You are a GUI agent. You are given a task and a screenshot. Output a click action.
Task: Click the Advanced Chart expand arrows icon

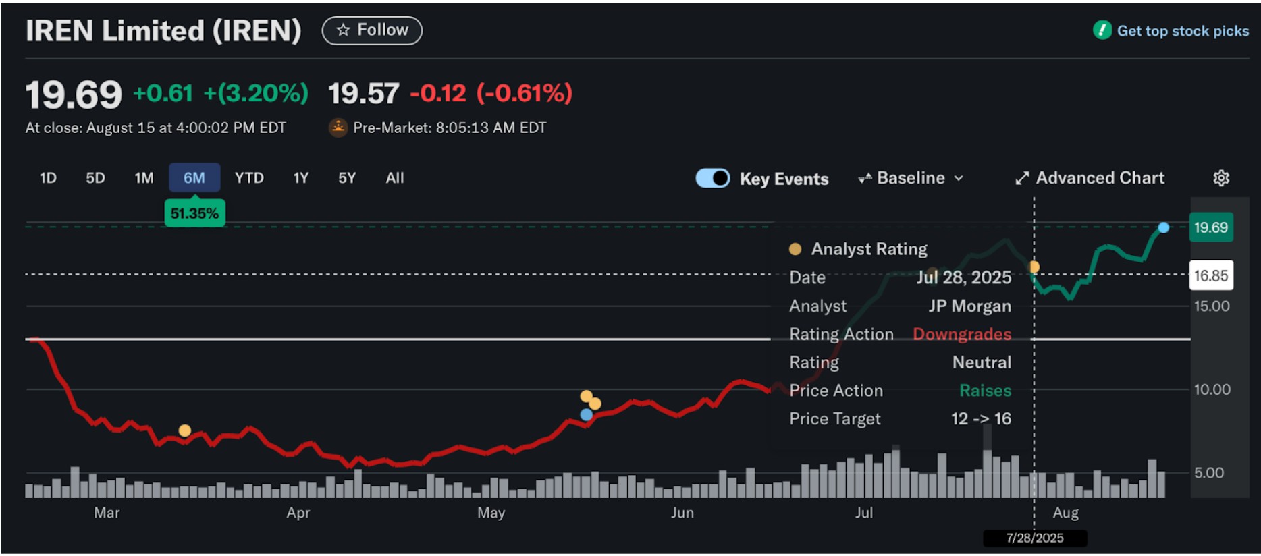pos(1022,178)
